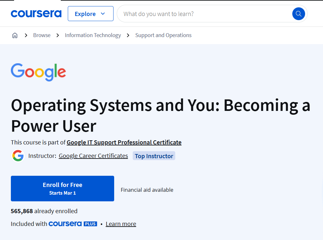Click the chevron before Support and Operations
This screenshot has height=240, width=323.
(x=128, y=35)
